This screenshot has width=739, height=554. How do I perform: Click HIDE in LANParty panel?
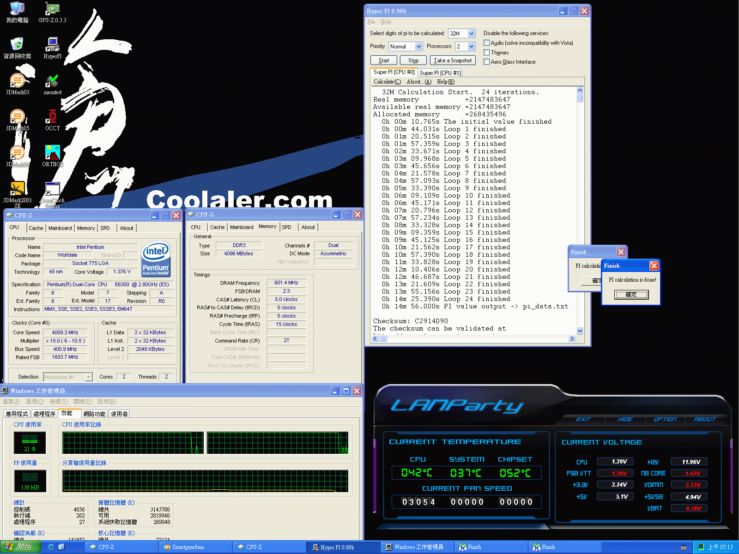coord(625,419)
